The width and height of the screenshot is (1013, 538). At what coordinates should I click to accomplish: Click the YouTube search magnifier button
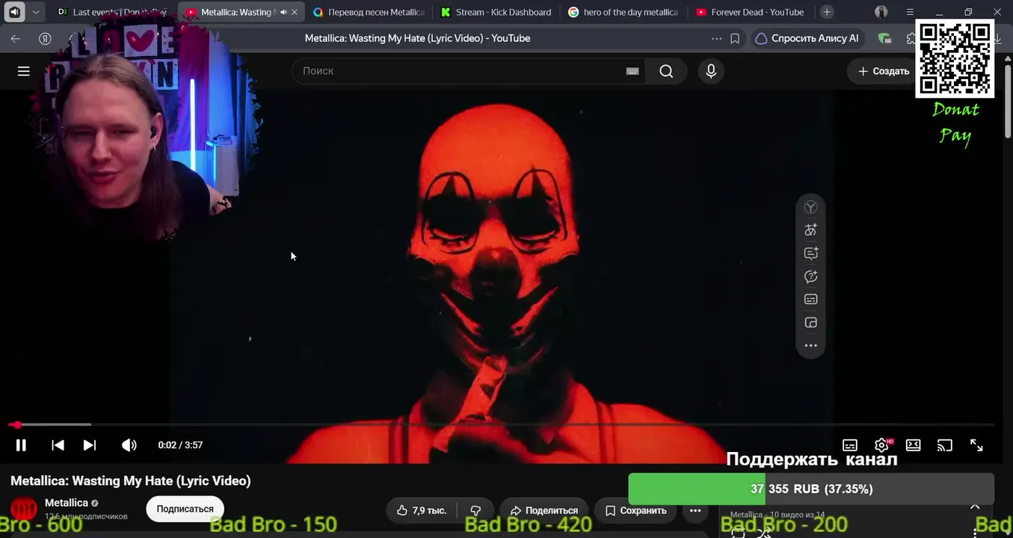coord(666,71)
